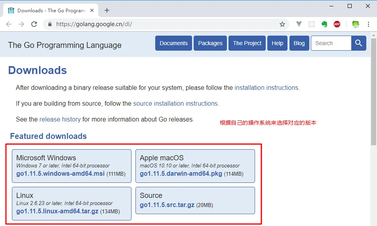Image resolution: width=377 pixels, height=226 pixels.
Task: Open The Project nav item
Action: [247, 43]
